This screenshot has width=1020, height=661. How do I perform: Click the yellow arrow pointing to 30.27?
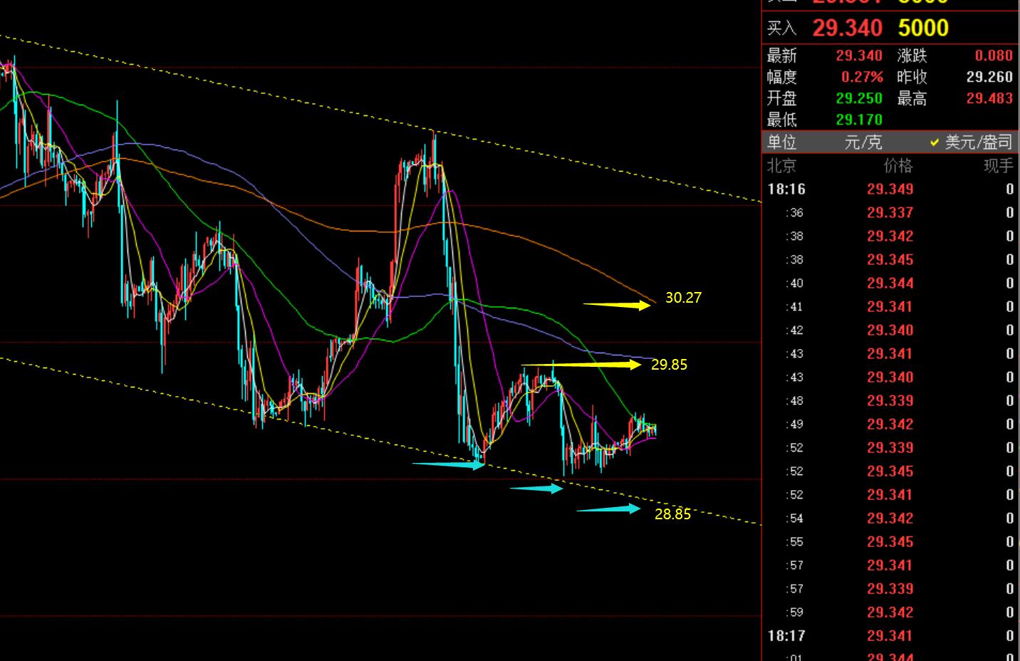618,305
